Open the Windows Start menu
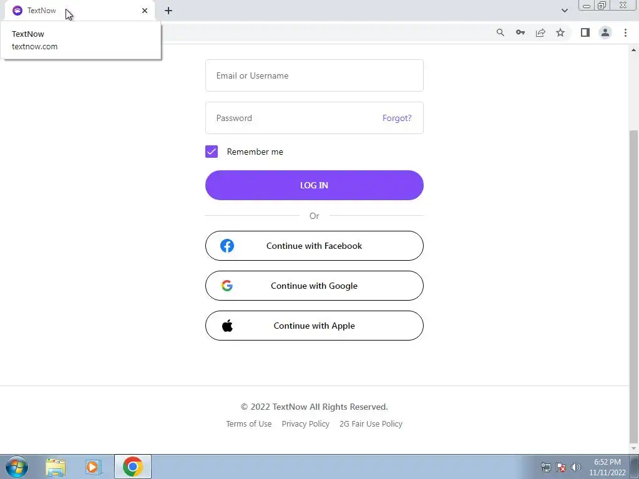The image size is (639, 479). [17, 467]
